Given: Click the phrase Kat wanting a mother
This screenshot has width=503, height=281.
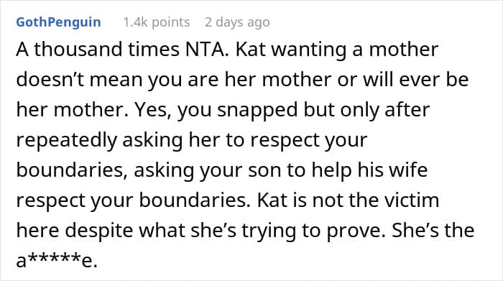Looking at the screenshot, I should point(337,50).
